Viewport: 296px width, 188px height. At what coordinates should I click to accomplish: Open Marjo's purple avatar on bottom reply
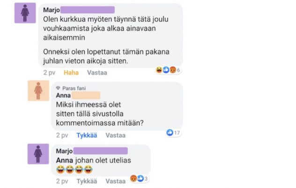[x=38, y=154]
